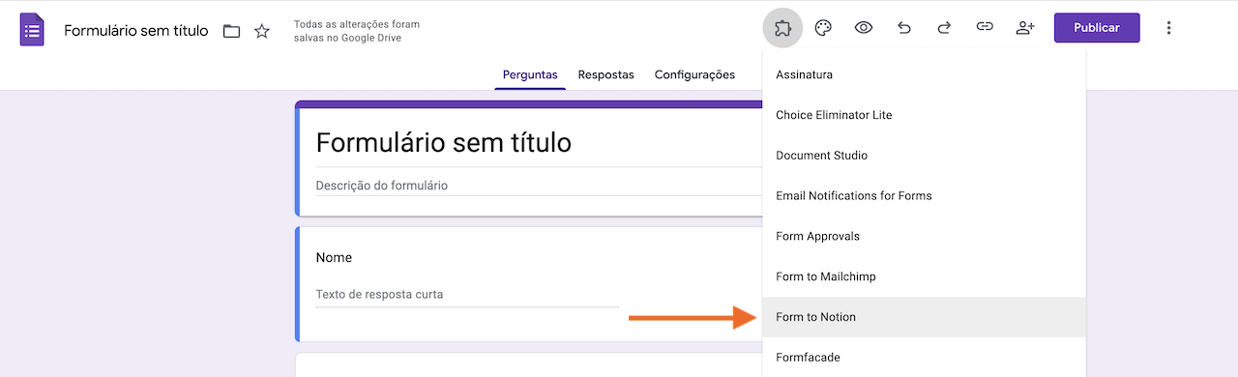1238x377 pixels.
Task: Click the redo arrow icon
Action: tap(945, 28)
